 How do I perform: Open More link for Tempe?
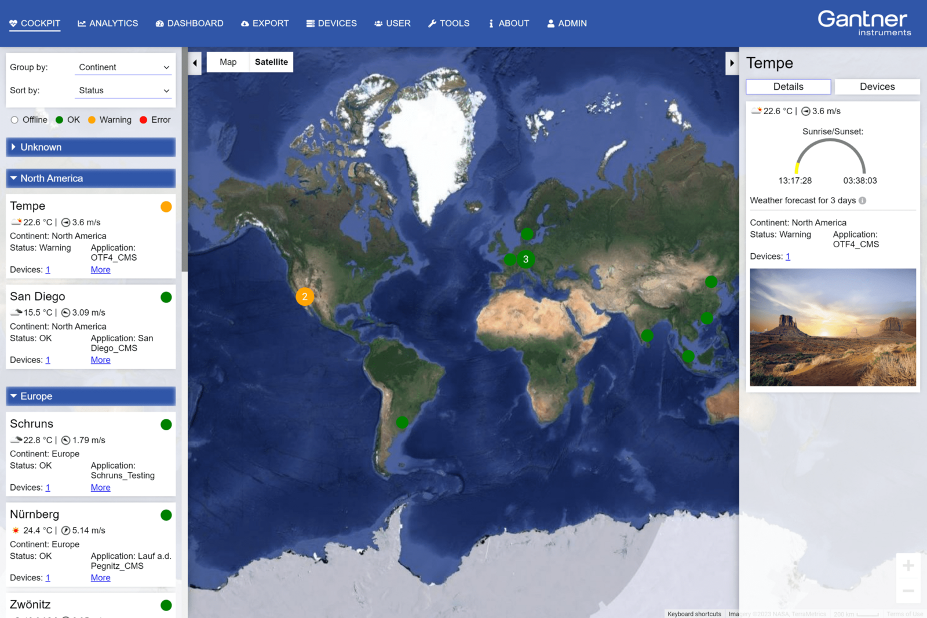click(100, 269)
